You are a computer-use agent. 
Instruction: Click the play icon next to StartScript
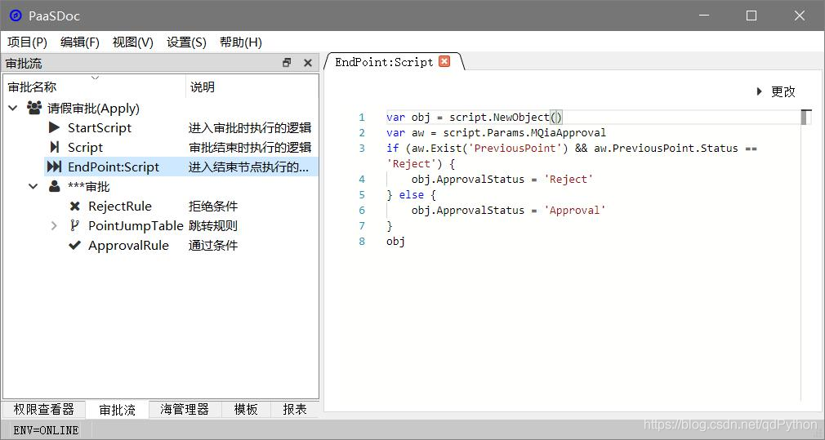(x=54, y=127)
